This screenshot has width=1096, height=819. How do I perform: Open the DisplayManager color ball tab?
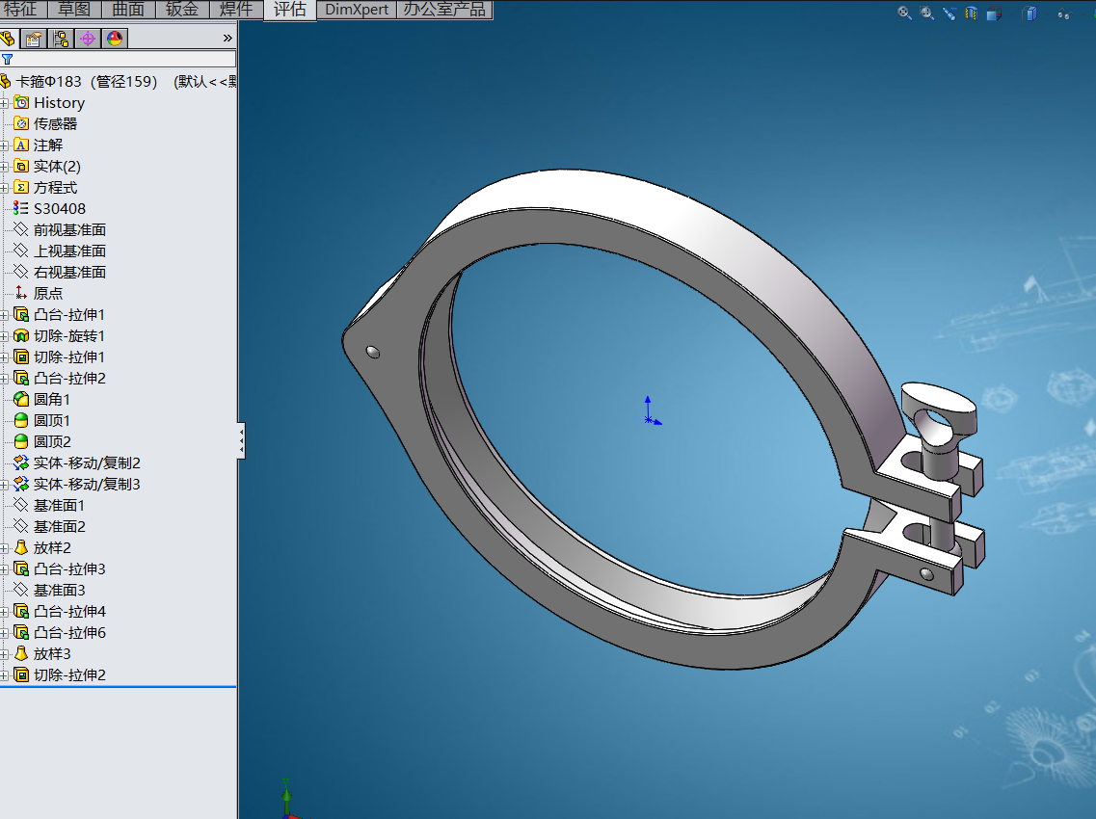point(115,39)
